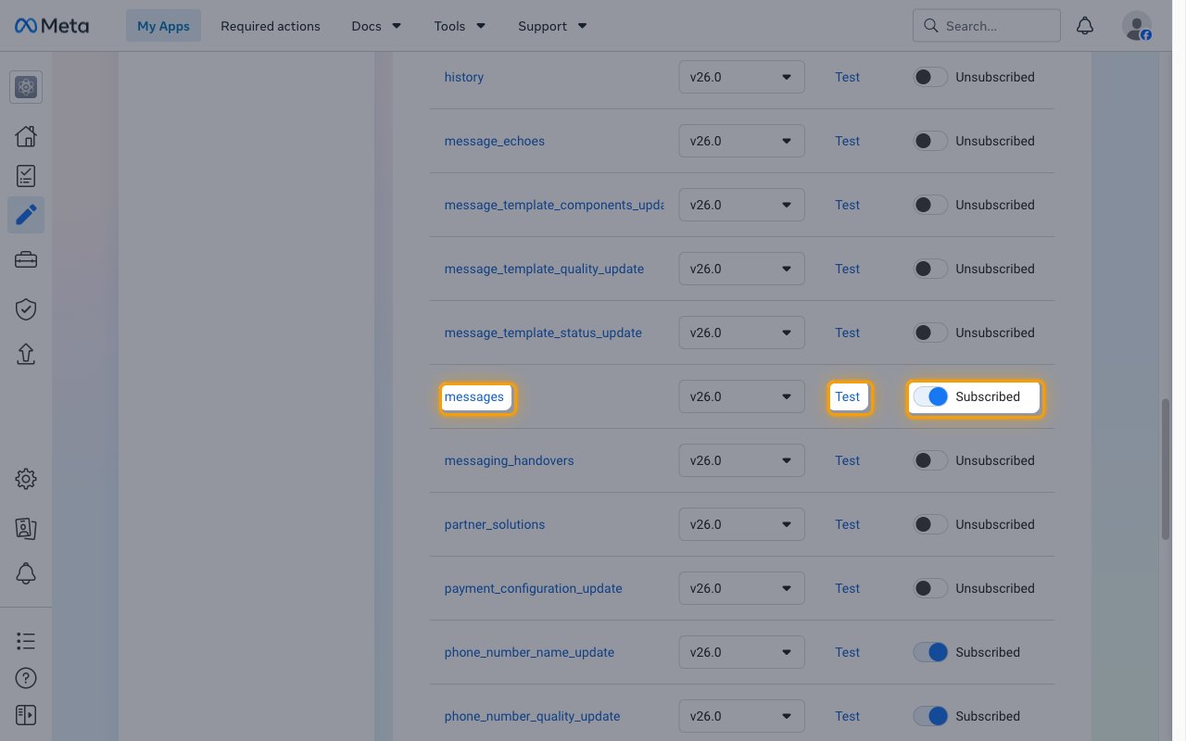This screenshot has height=741, width=1186.
Task: Open the sidebar alerts bell icon
Action: [x=26, y=573]
